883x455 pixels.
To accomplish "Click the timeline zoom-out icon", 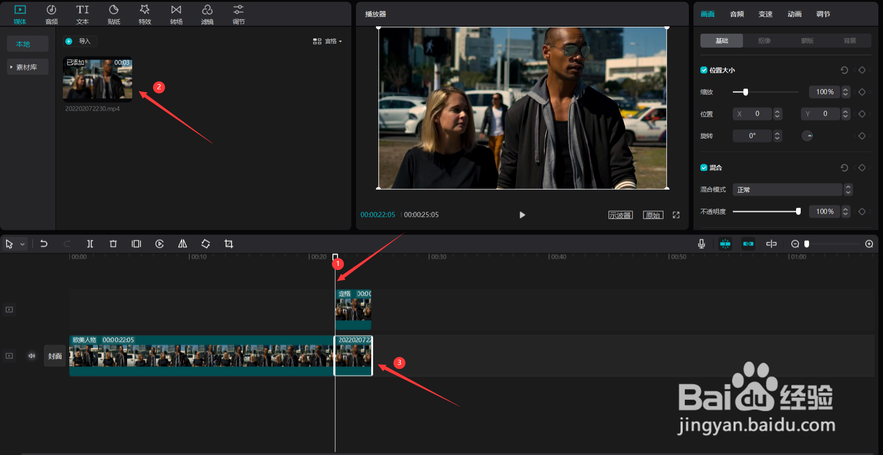I will pyautogui.click(x=795, y=244).
